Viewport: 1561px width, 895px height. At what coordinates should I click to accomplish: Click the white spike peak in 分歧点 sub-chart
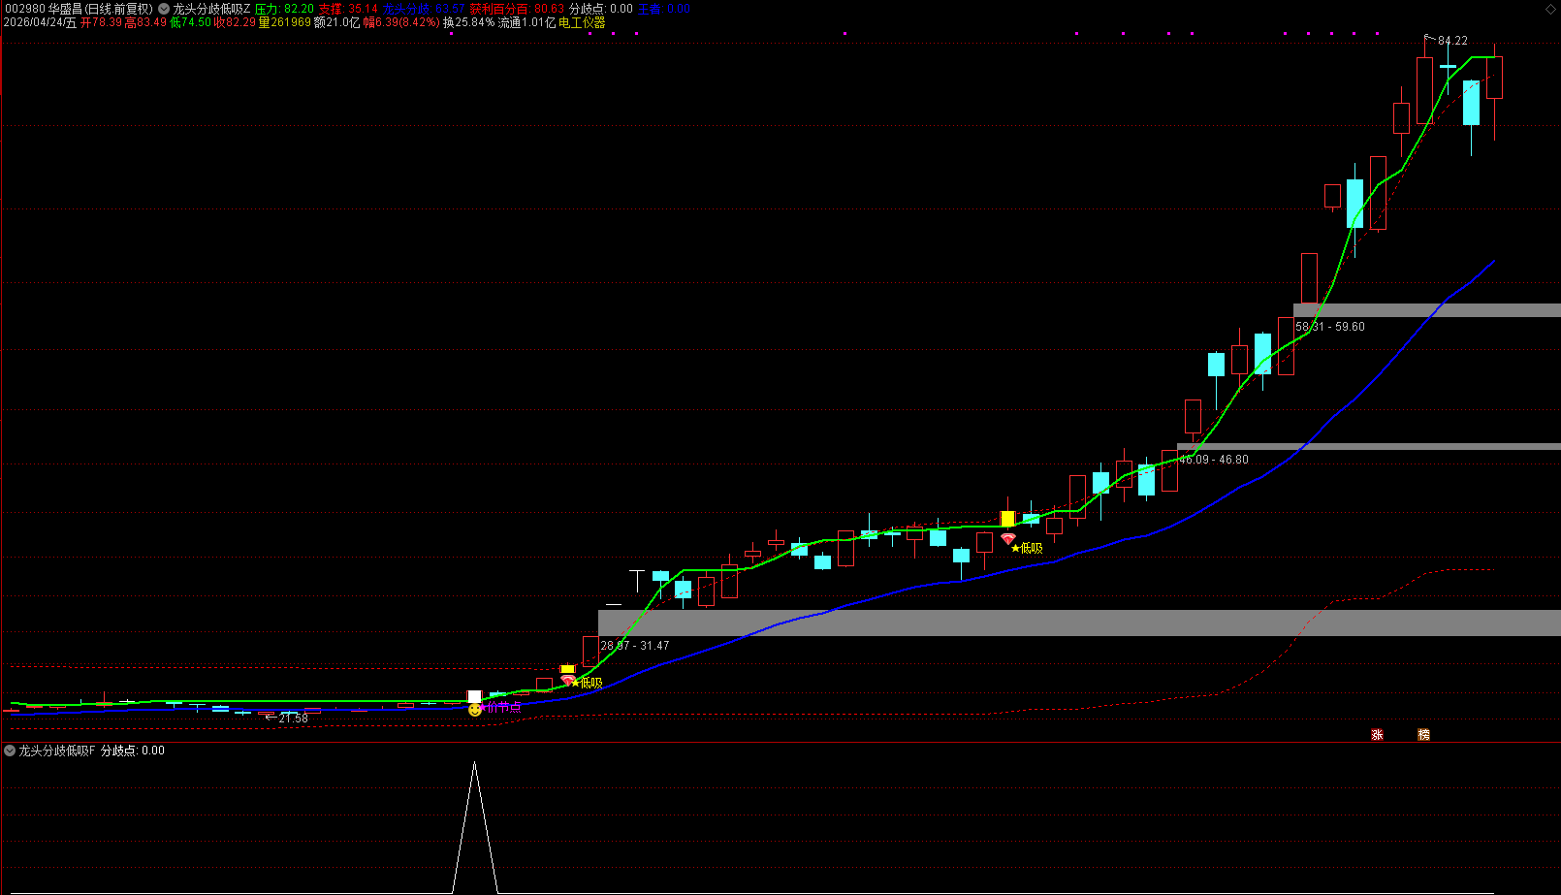pos(474,764)
